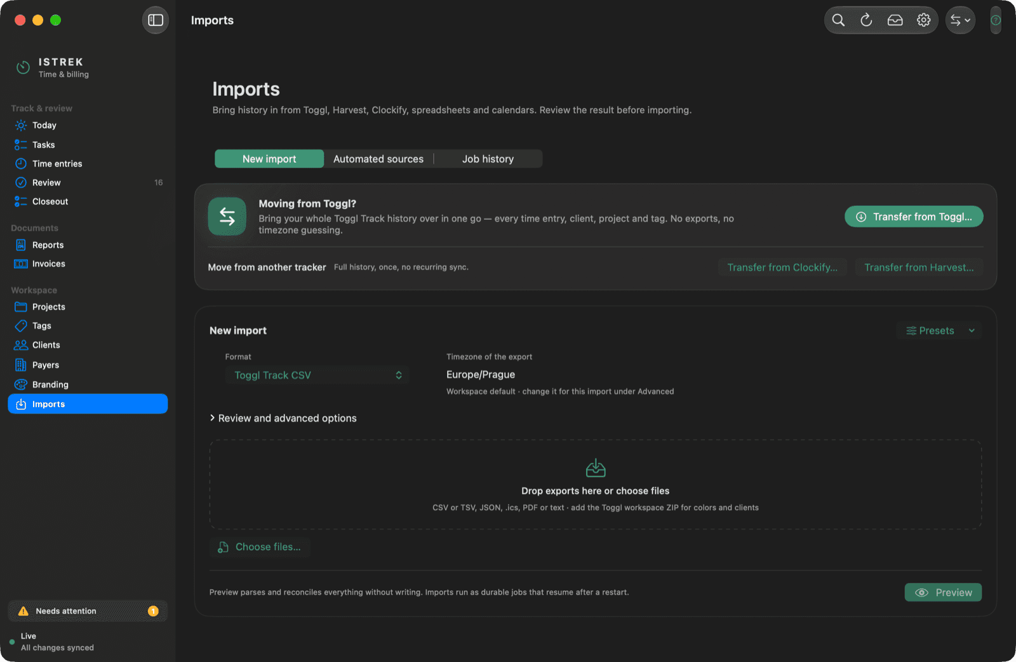
Task: Open the Needs attention warning
Action: click(x=88, y=611)
